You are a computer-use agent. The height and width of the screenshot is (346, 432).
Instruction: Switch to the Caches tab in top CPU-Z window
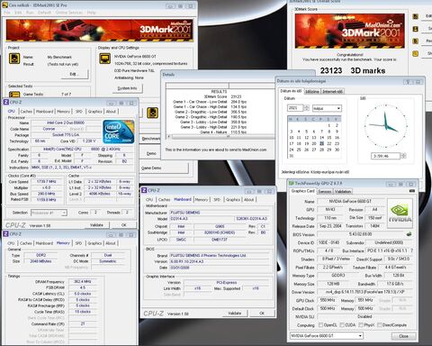26,112
